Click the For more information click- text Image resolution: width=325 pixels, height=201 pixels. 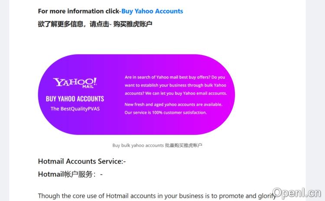pos(80,11)
